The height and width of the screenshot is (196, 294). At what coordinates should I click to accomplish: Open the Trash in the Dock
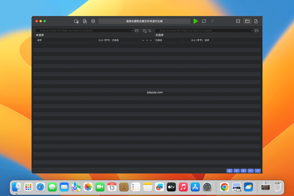(x=278, y=187)
